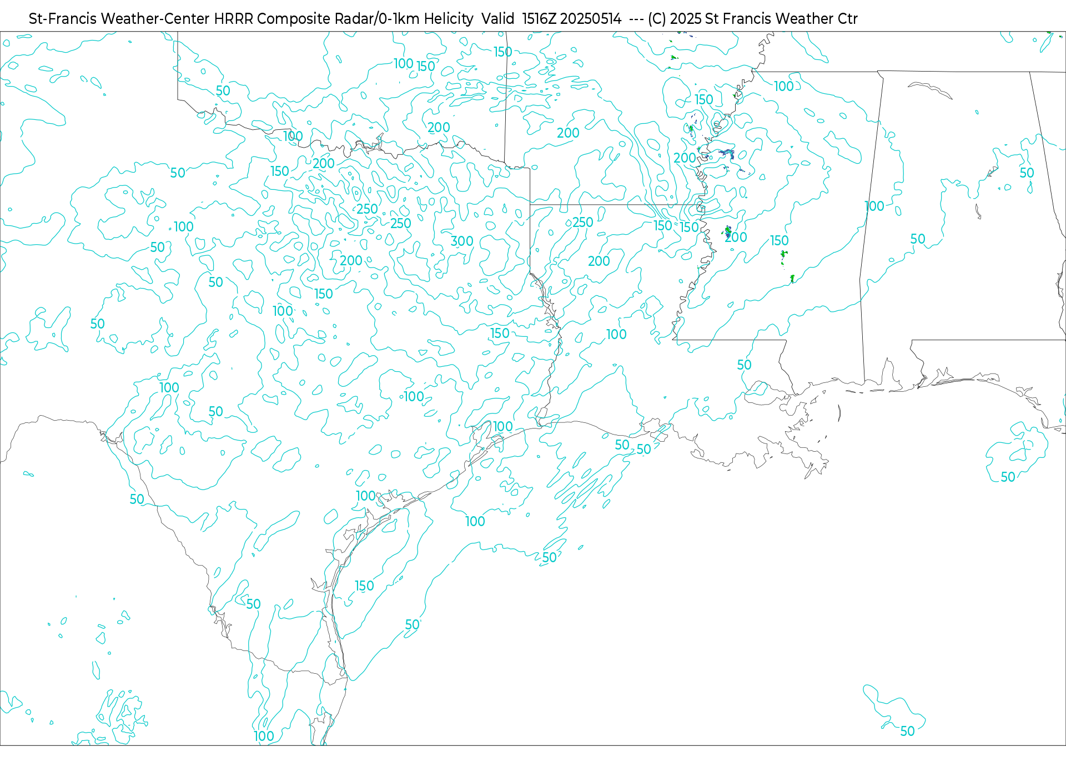Click the 'Valid 1516Z 20250514' timestamp

[x=551, y=19]
